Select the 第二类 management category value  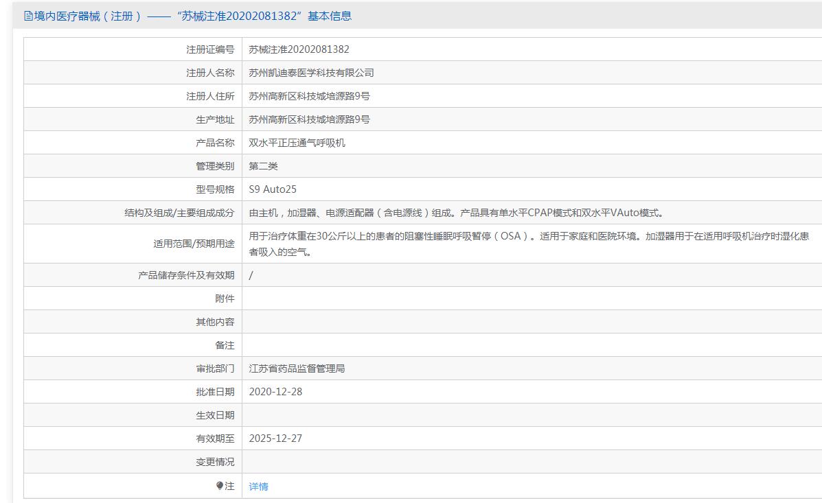click(x=263, y=166)
